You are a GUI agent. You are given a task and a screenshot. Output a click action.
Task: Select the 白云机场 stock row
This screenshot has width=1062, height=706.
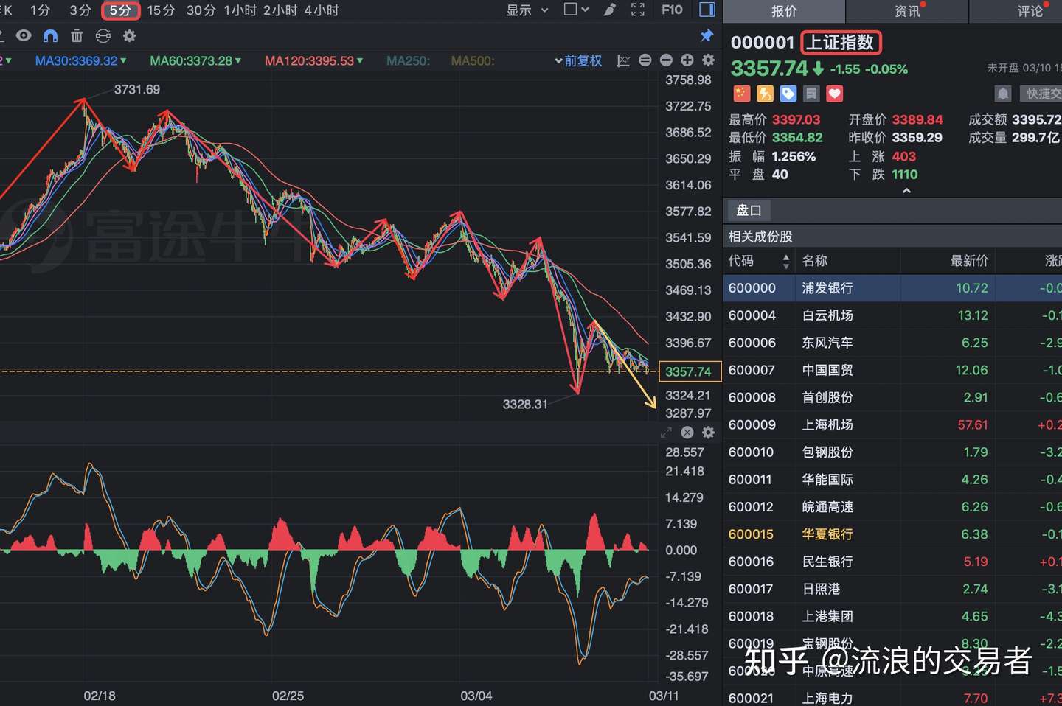pyautogui.click(x=892, y=315)
